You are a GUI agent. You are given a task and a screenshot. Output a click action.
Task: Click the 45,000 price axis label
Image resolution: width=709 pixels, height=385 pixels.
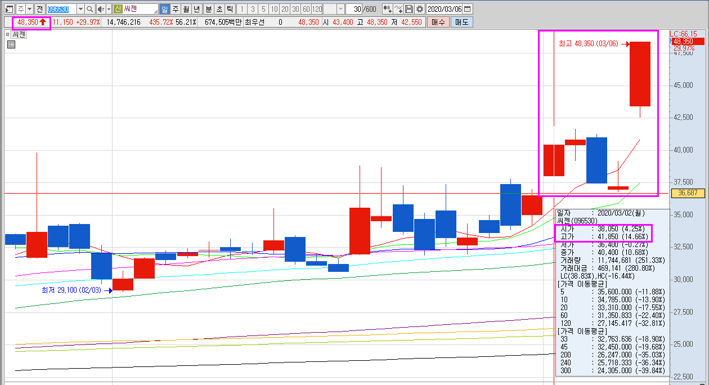click(683, 86)
